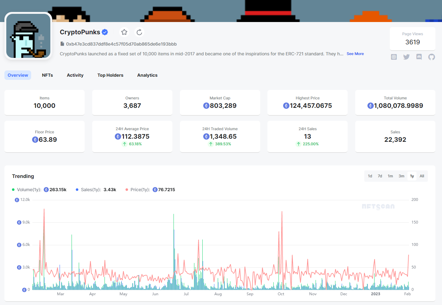Click the 1,348.65 traded volume value
The image size is (442, 305).
click(223, 136)
